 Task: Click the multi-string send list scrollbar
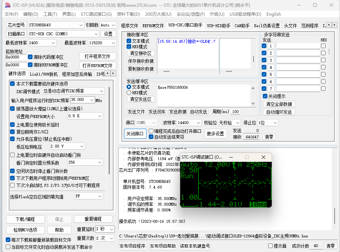click(329, 51)
